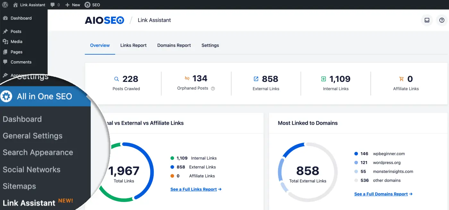Open the AIOSEO notifications inbox icon

[427, 20]
